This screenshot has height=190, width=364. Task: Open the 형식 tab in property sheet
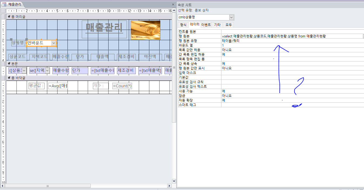click(183, 25)
